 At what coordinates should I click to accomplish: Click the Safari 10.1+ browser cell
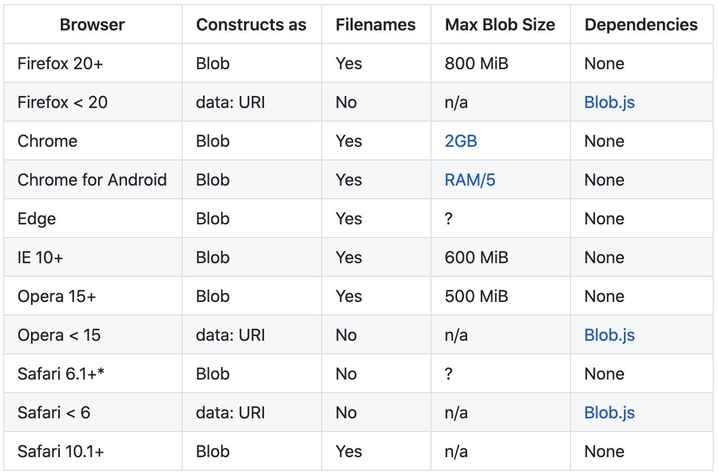pos(61,451)
